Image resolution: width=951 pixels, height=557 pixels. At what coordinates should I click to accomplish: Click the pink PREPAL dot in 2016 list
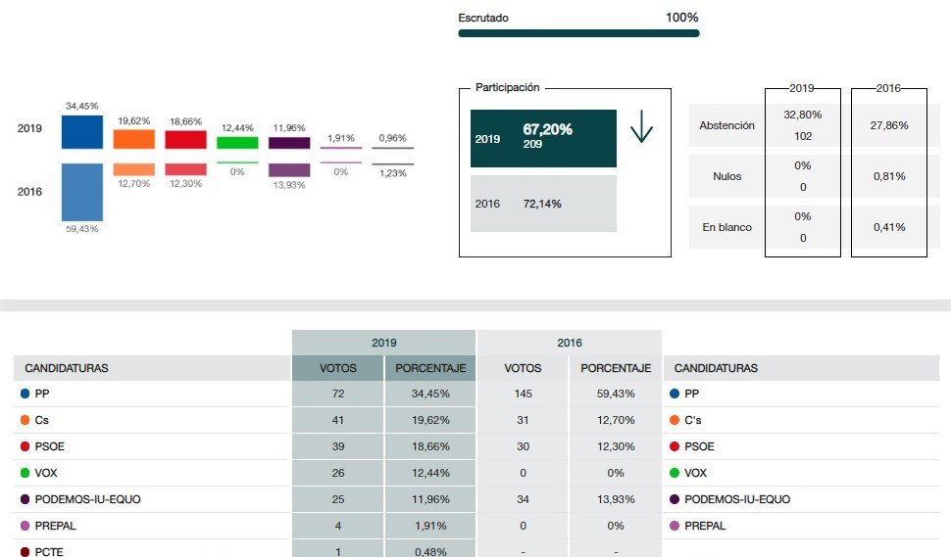(x=675, y=526)
